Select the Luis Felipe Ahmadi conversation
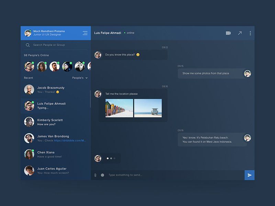This screenshot has width=275, height=206. 55,106
